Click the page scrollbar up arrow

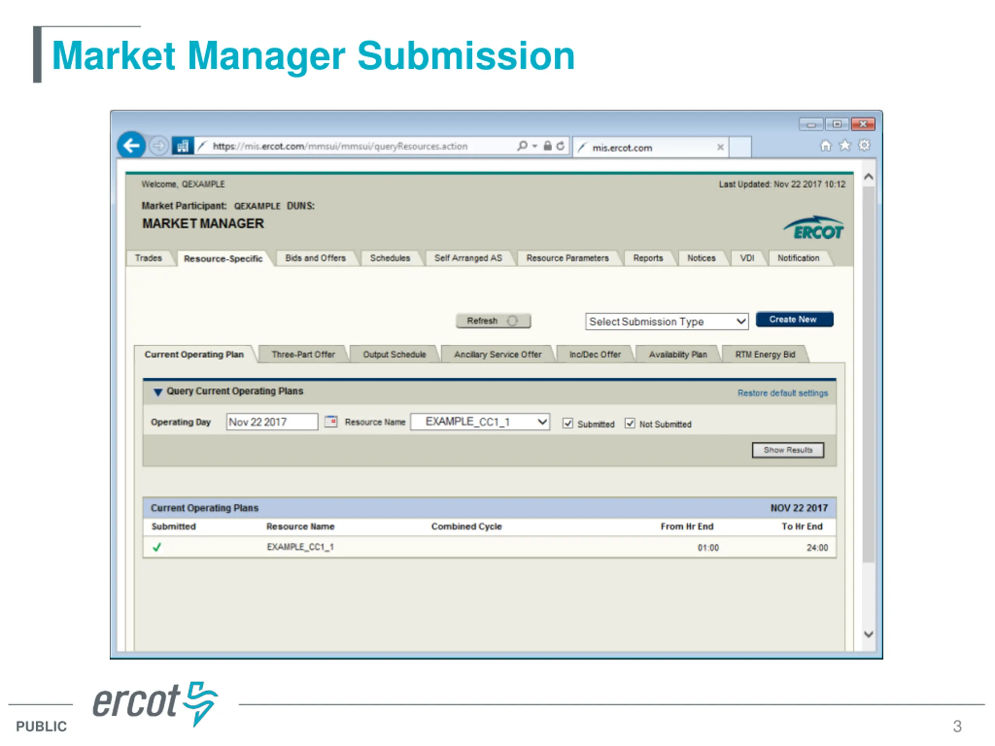pyautogui.click(x=869, y=177)
